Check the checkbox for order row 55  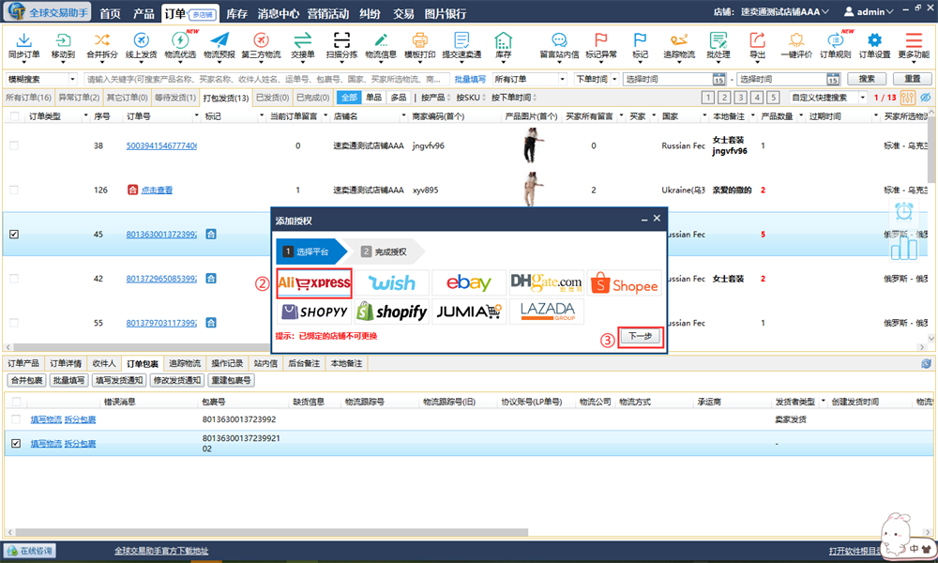point(14,323)
